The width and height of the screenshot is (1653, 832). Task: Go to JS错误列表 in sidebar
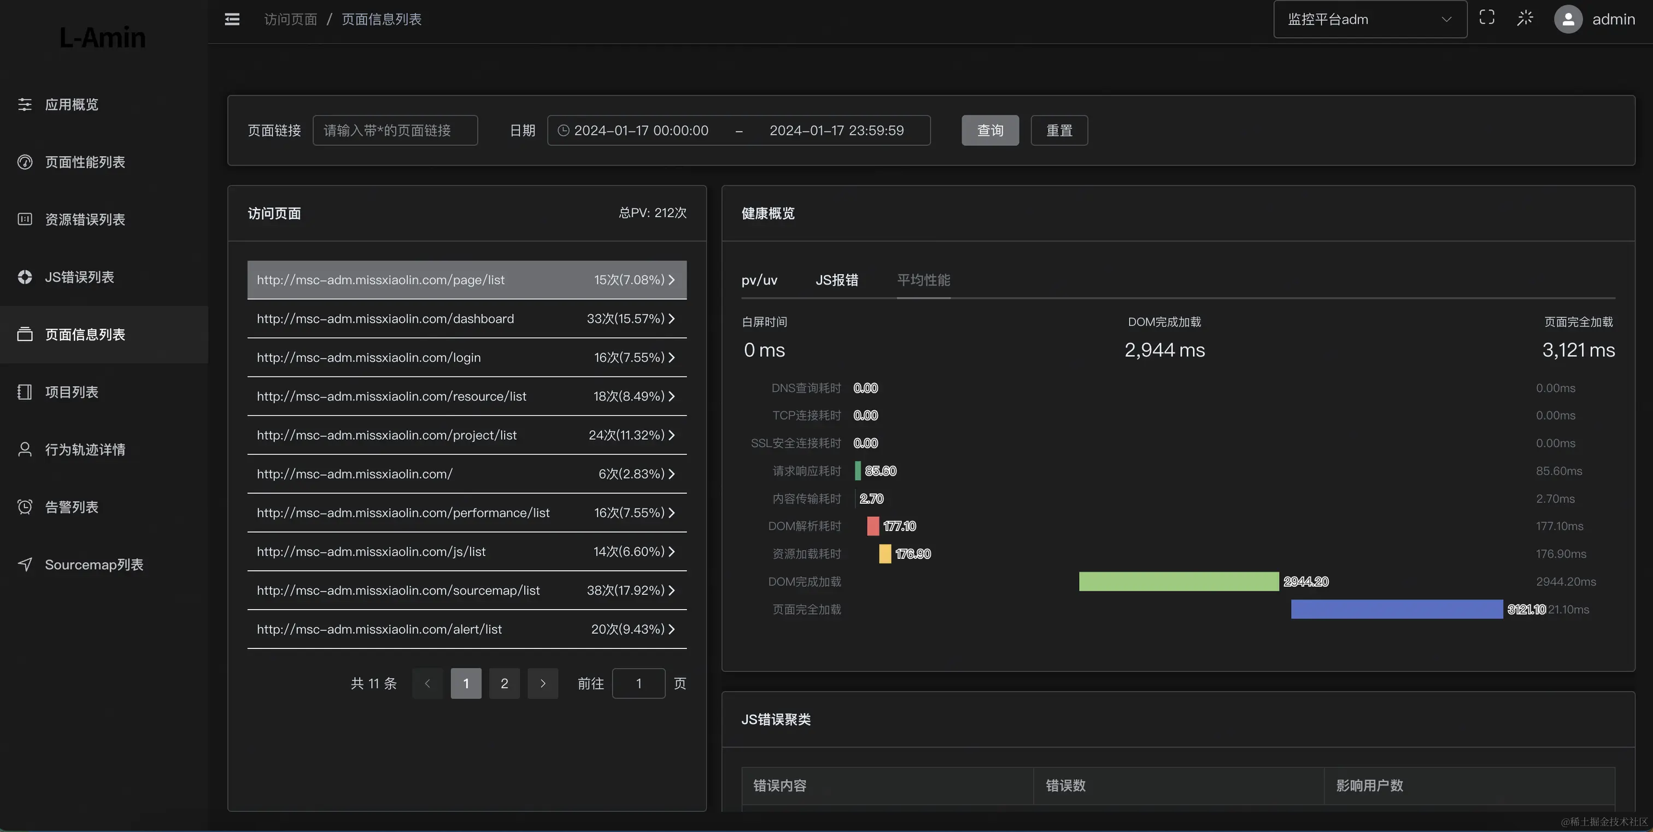coord(79,277)
